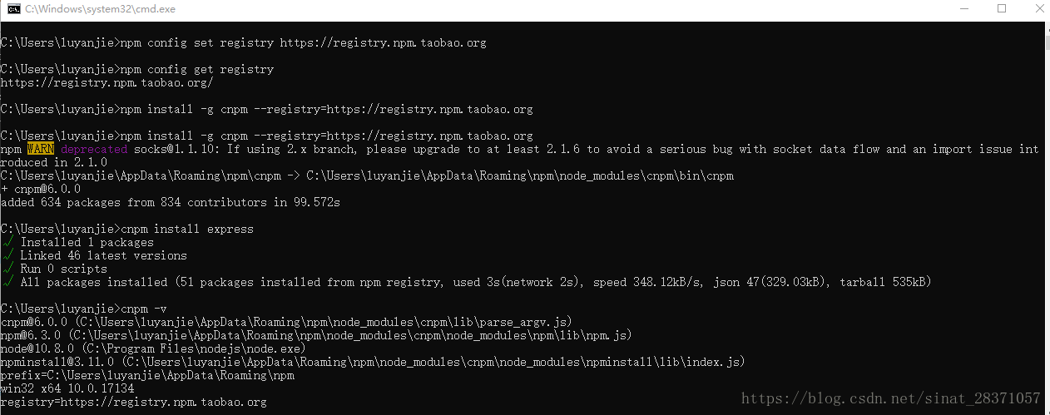Click the cnpm install express command
Screen dimensions: 1050x415
tap(127, 230)
